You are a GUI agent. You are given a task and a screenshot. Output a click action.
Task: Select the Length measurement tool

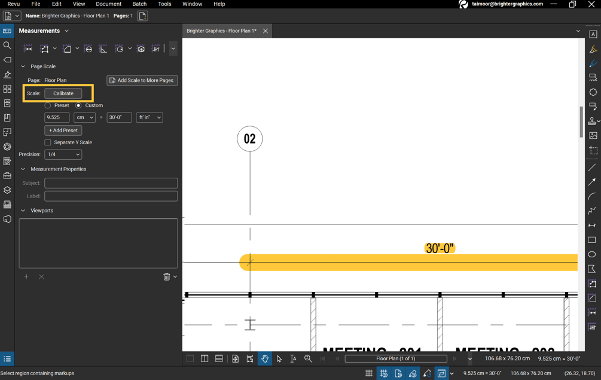[28, 48]
